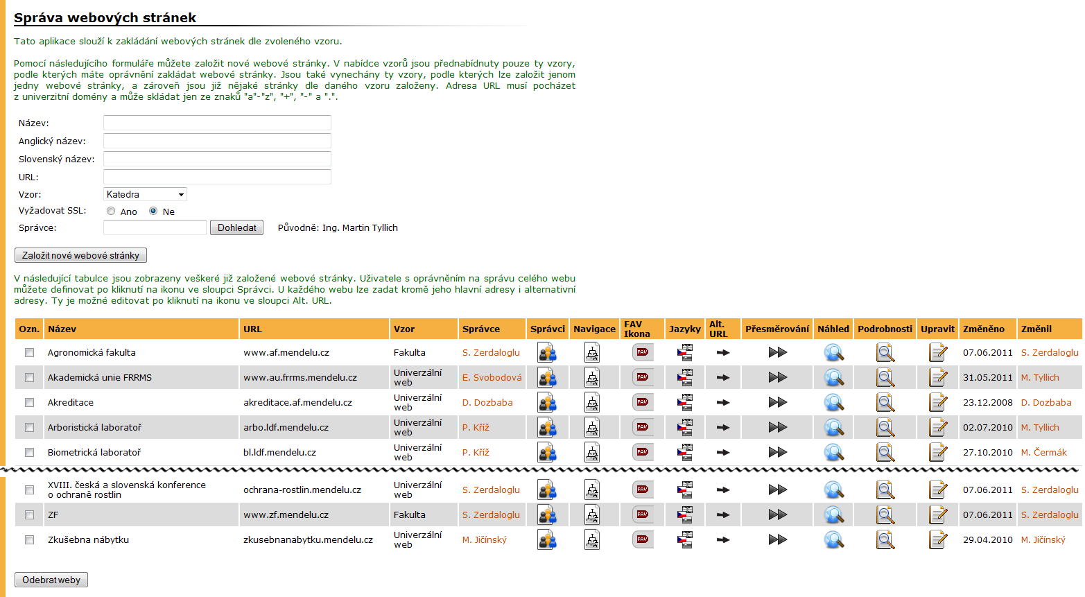The image size is (1085, 597).
Task: Open Přesměrování icon for Akademická unie FRRMS
Action: (778, 378)
